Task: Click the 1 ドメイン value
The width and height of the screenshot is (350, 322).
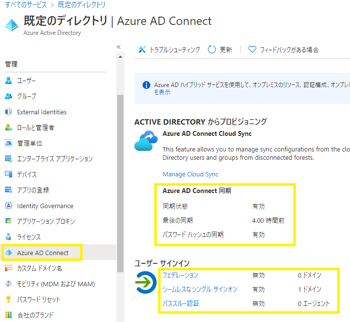Action: [x=309, y=289]
